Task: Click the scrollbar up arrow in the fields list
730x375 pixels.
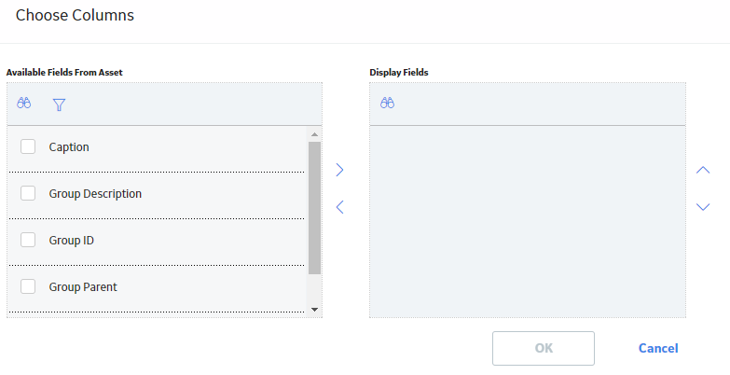Action: coord(315,134)
